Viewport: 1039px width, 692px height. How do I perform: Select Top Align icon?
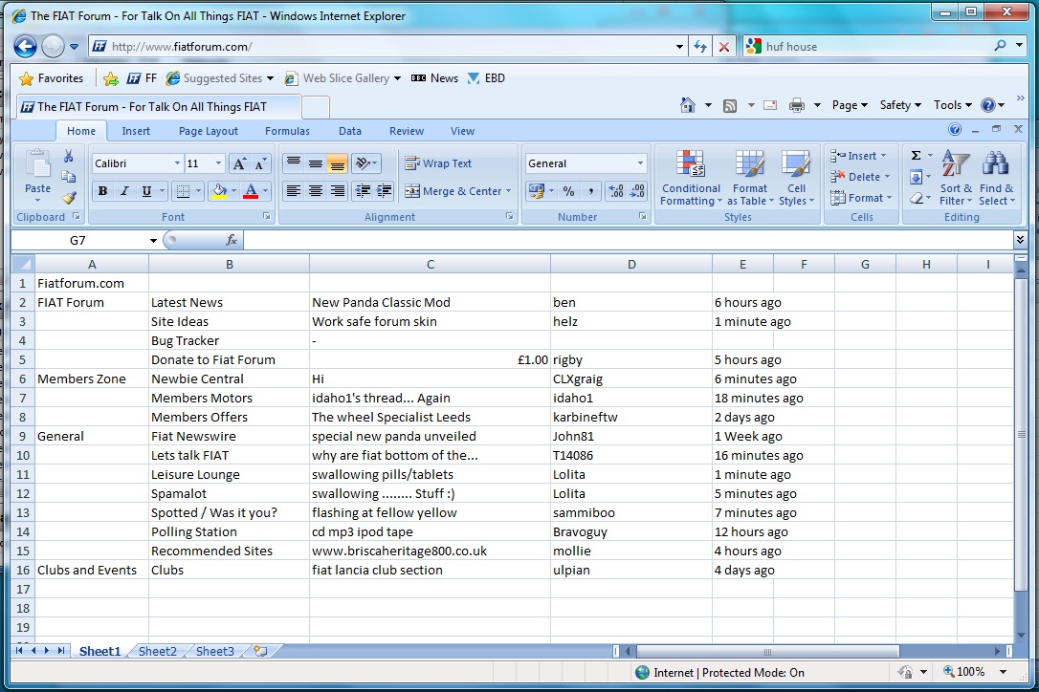294,162
